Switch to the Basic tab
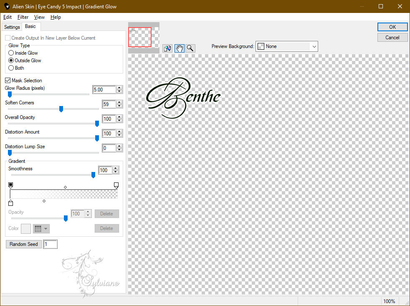Image resolution: width=410 pixels, height=306 pixels. click(x=30, y=26)
